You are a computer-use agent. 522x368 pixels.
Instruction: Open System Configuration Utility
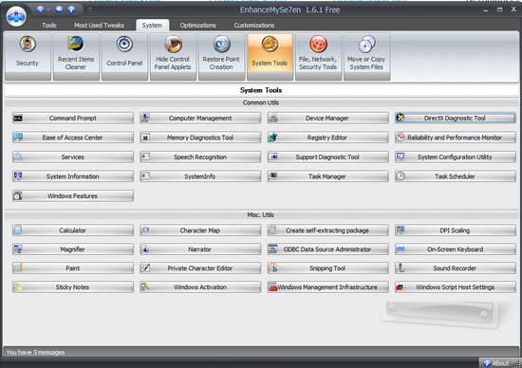point(456,157)
